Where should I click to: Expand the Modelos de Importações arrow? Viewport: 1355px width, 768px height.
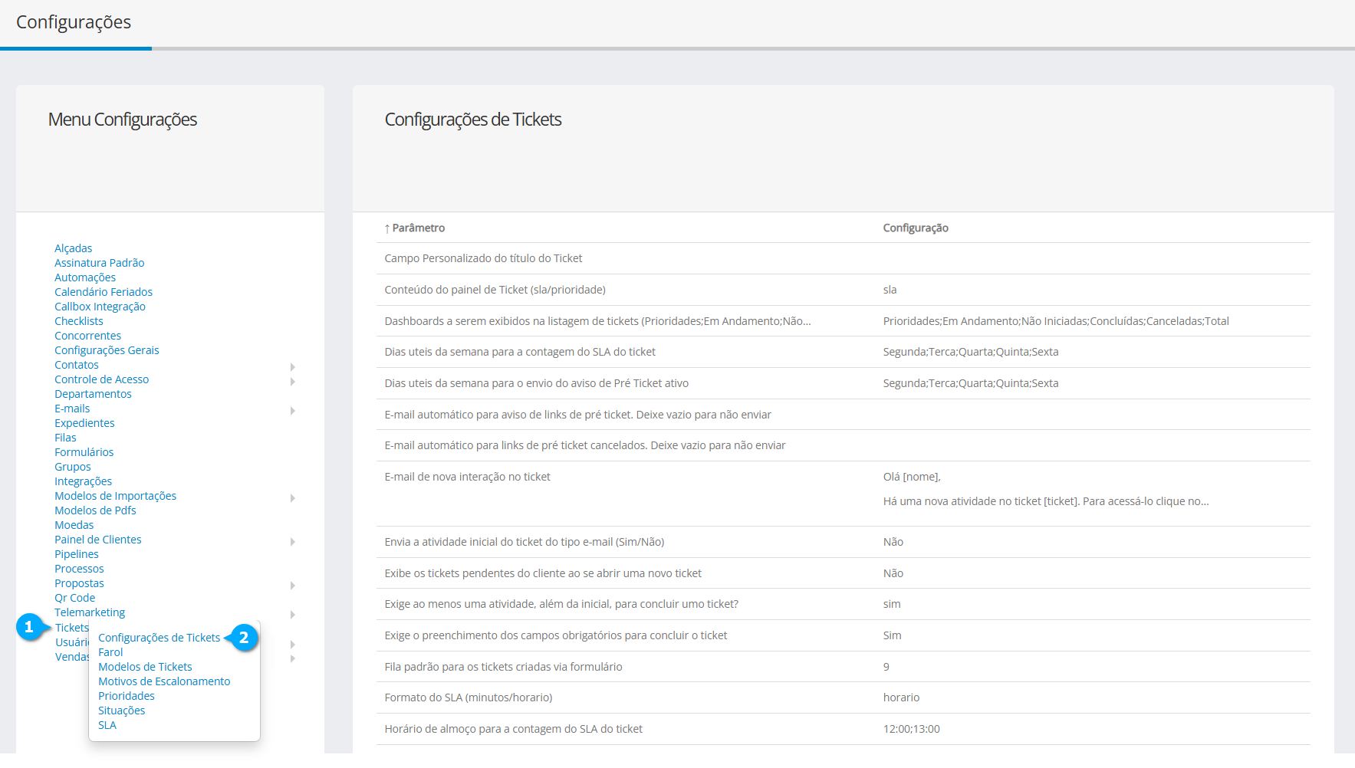click(x=293, y=497)
